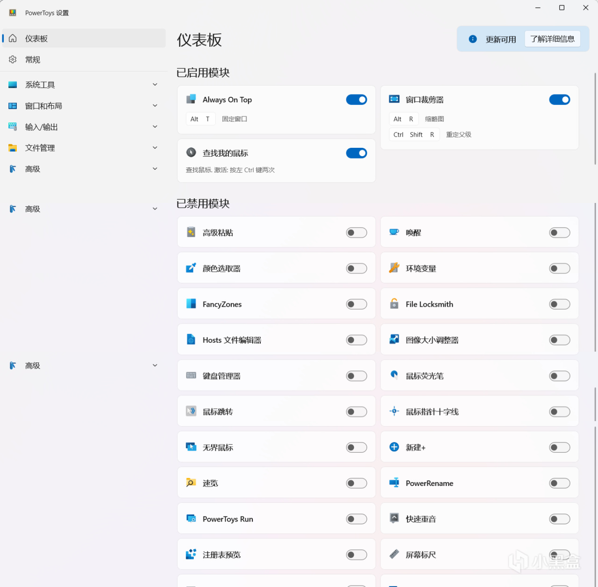Click the blue info icon beside 更新可用

click(473, 39)
